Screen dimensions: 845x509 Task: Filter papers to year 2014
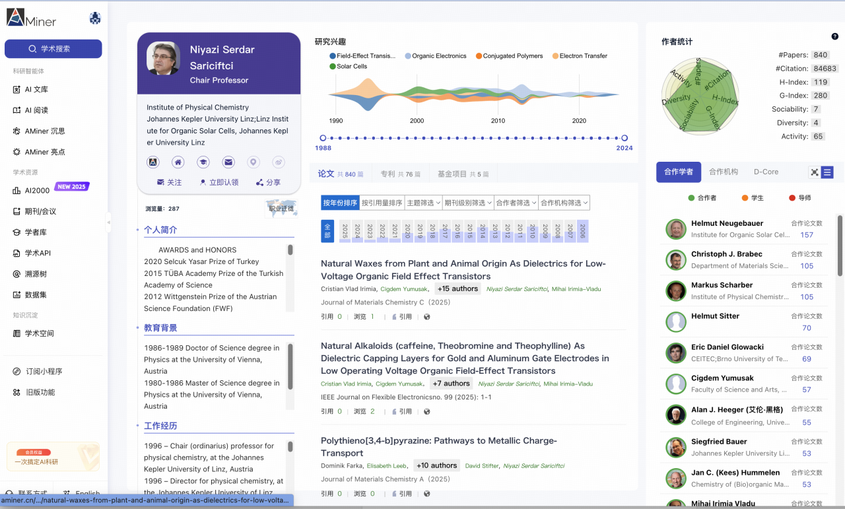[483, 230]
